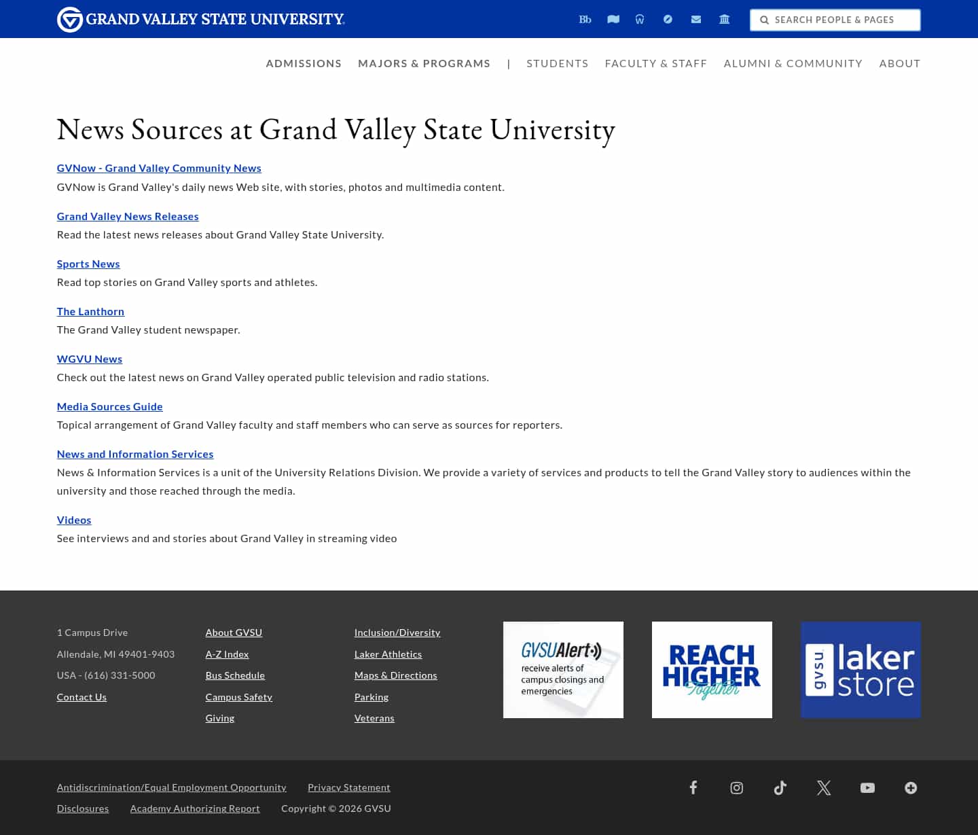The width and height of the screenshot is (978, 835).
Task: Open the Laker Store via its logo
Action: pyautogui.click(x=861, y=669)
